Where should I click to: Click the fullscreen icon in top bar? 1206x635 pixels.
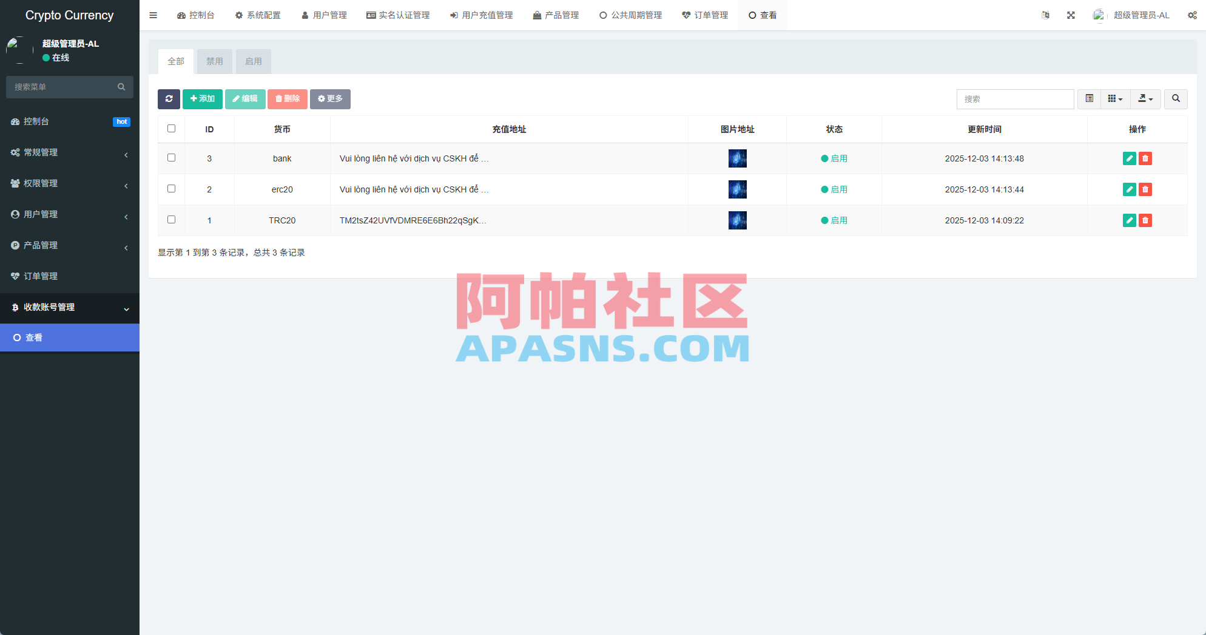(1071, 15)
